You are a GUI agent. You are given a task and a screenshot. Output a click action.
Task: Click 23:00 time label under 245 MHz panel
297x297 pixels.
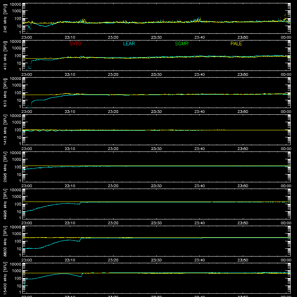(x=27, y=37)
